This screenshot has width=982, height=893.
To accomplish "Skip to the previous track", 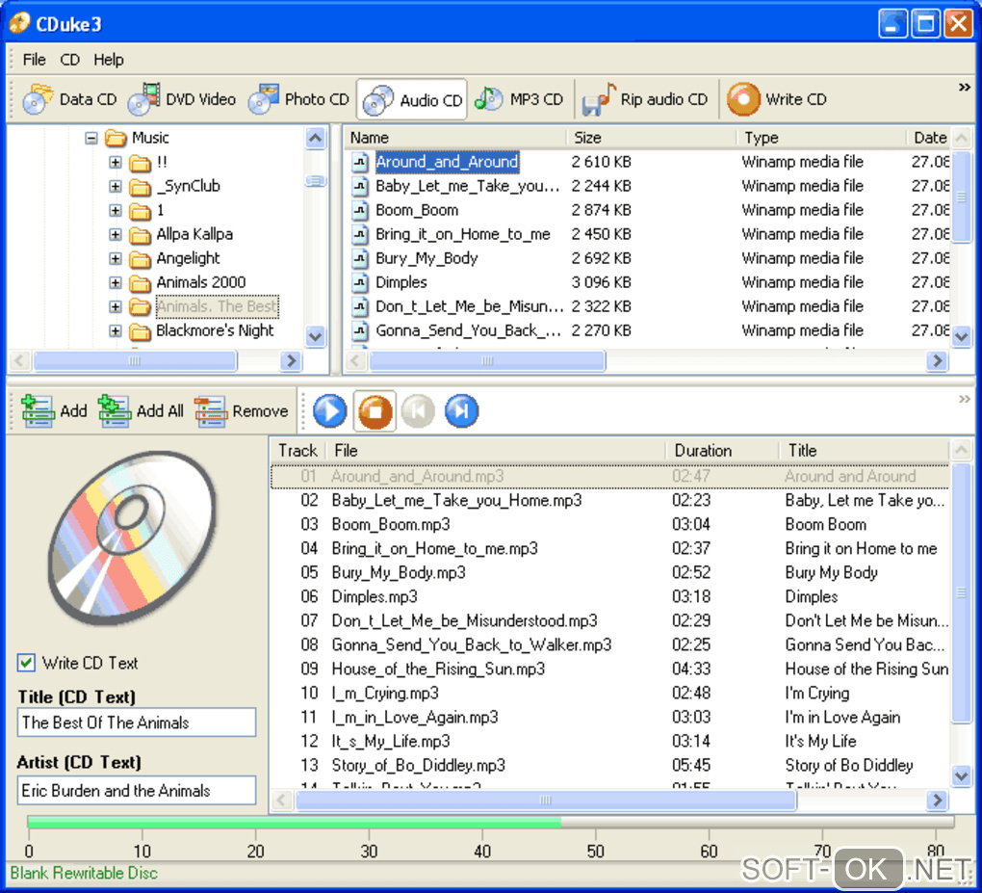I will tap(418, 411).
